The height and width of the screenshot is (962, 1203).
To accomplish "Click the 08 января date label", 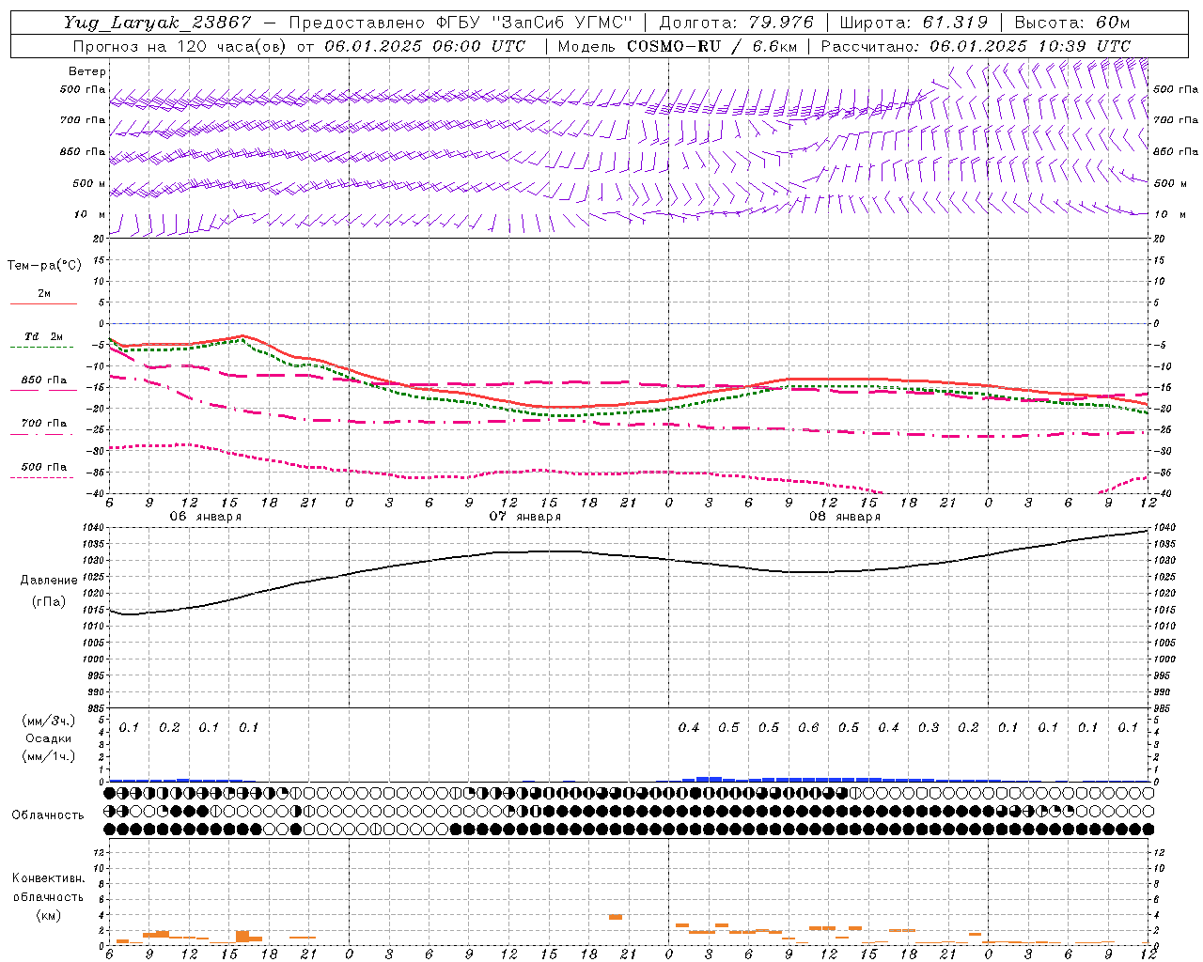I will 844,517.
